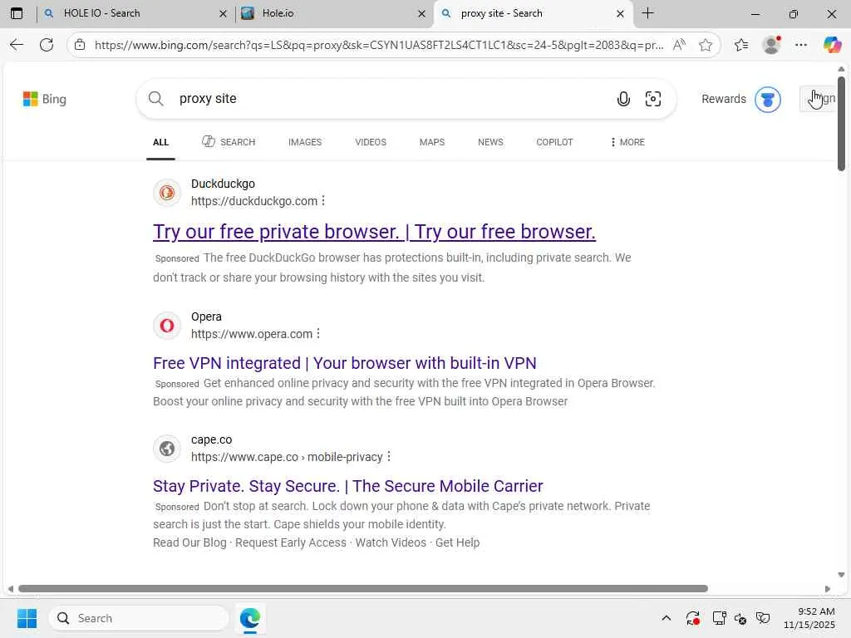Screen dimensions: 851x638
Task: Open Windows Start menu
Action: point(27,618)
